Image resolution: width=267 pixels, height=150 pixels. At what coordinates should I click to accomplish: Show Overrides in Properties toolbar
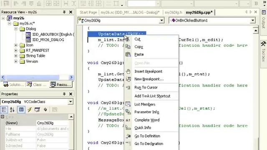click(x=45, y=110)
